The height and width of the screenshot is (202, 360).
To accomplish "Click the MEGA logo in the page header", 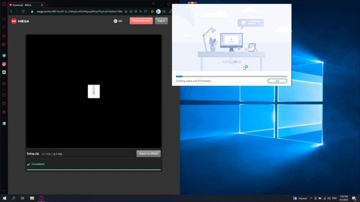I will 20,21.
